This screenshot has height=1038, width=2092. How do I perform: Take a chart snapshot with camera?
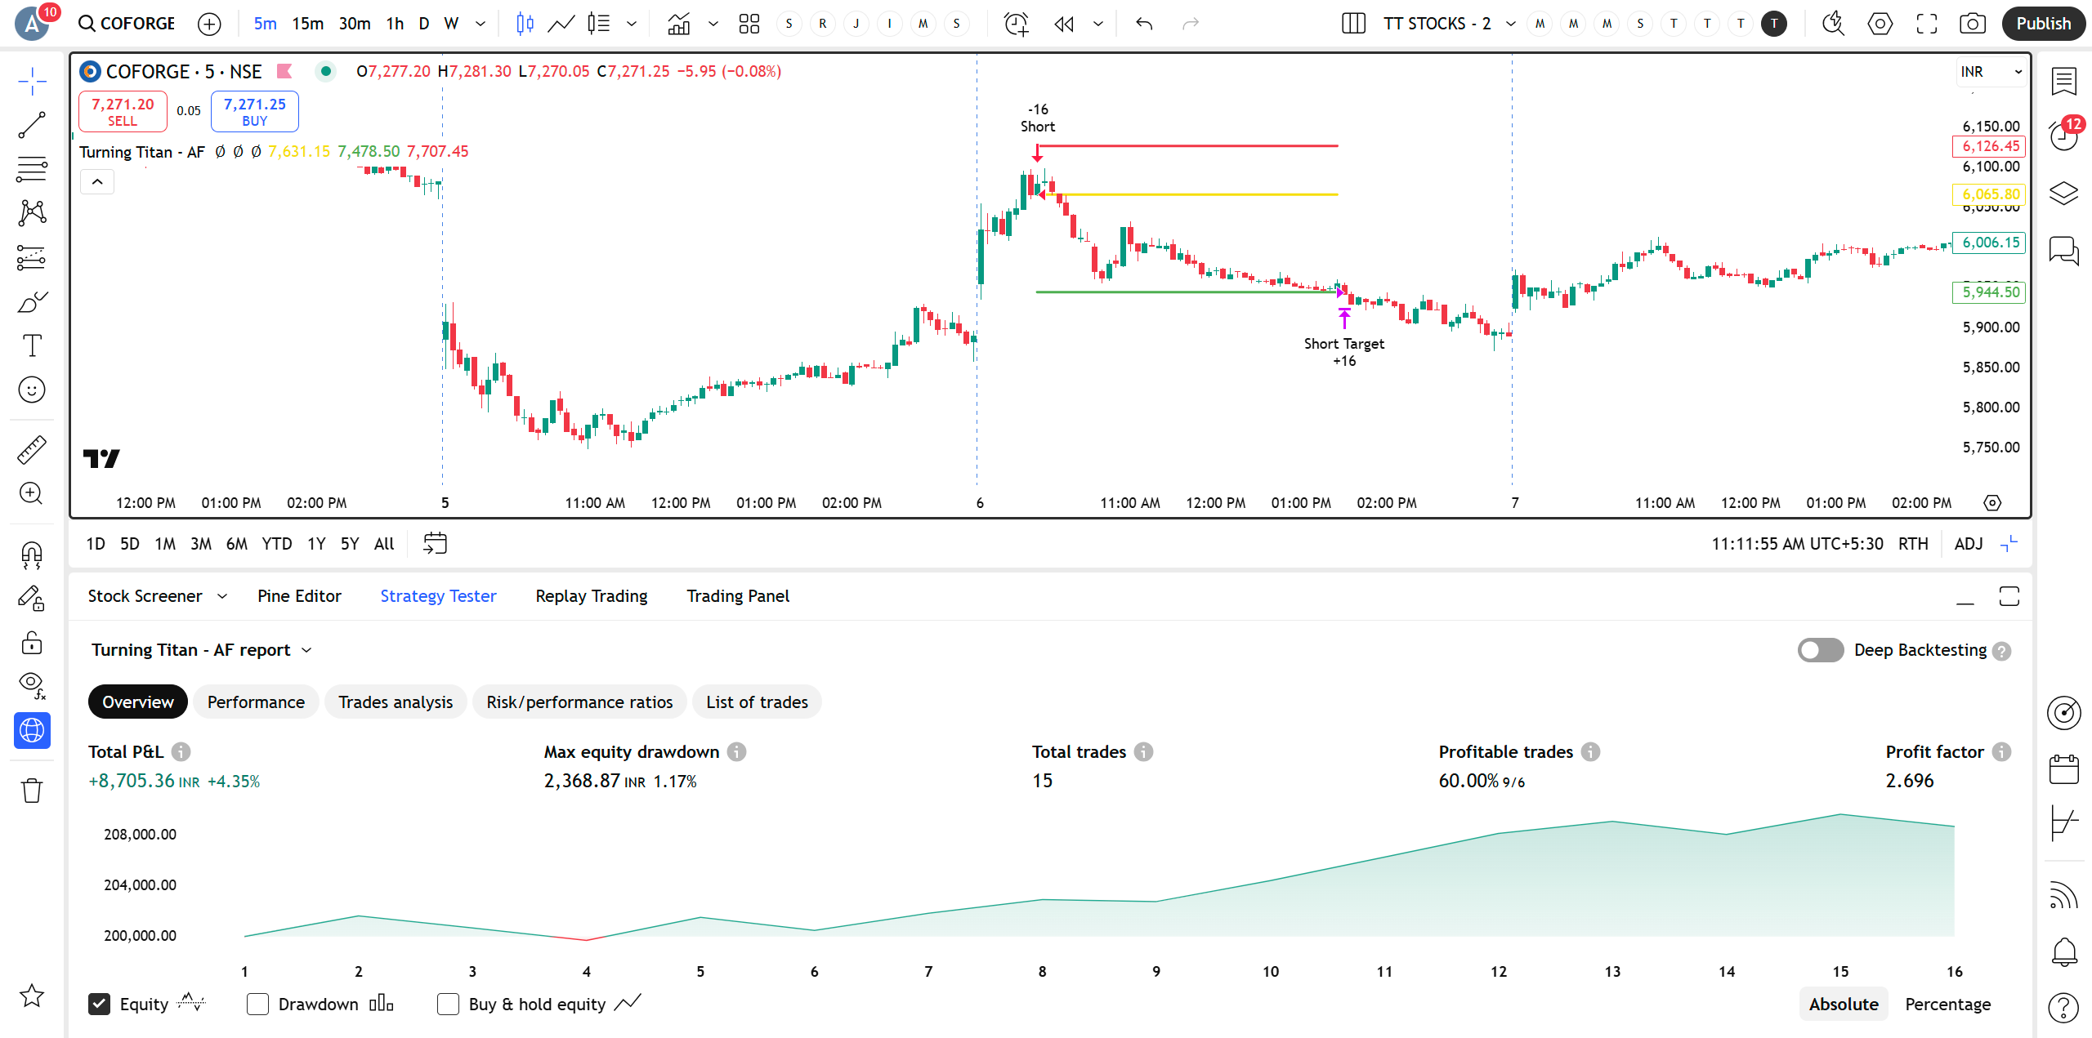pyautogui.click(x=1973, y=24)
